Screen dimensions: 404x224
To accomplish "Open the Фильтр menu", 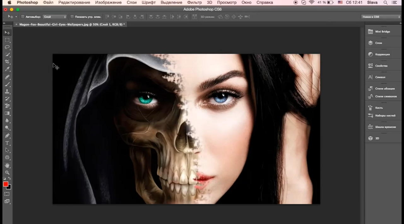I will [x=194, y=3].
